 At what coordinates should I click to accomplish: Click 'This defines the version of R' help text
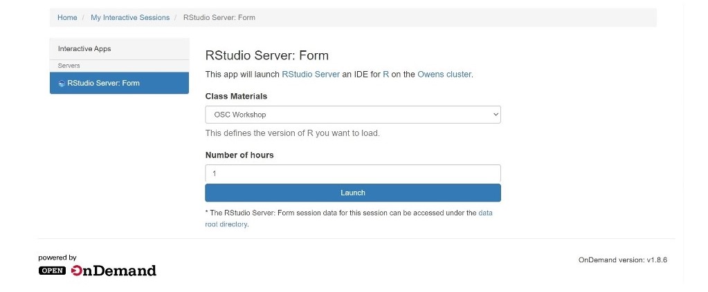point(293,133)
